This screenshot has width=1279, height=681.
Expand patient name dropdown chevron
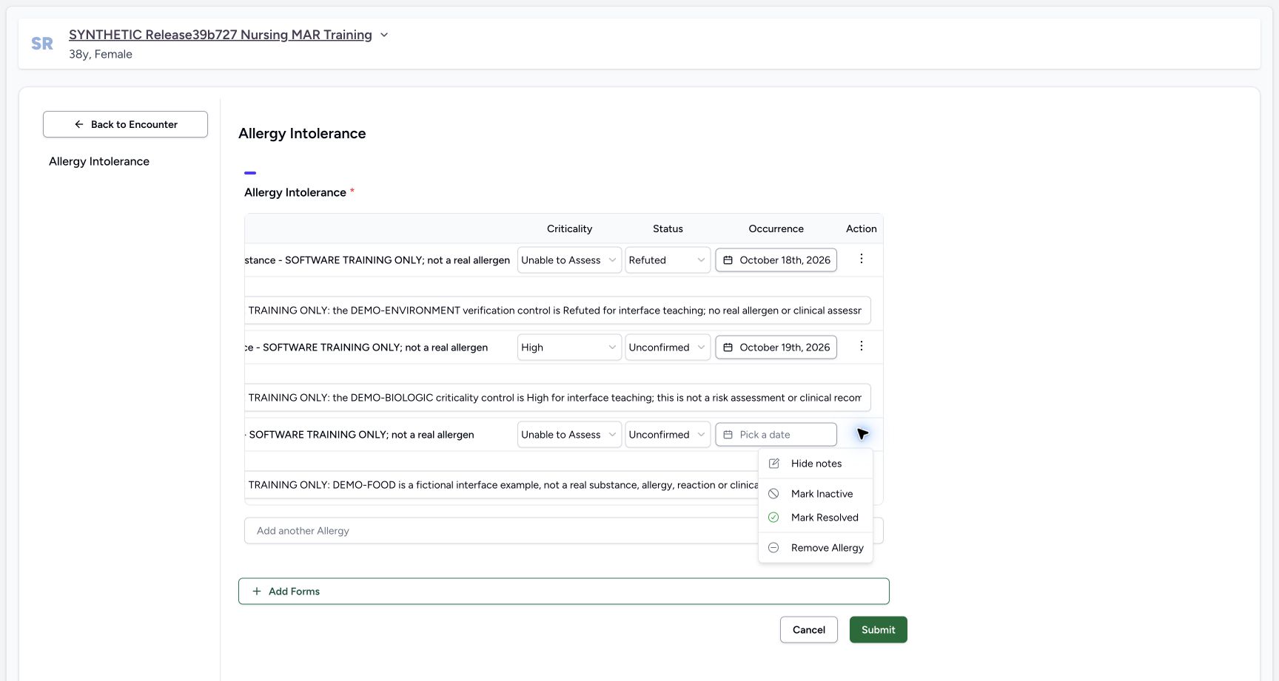point(384,35)
